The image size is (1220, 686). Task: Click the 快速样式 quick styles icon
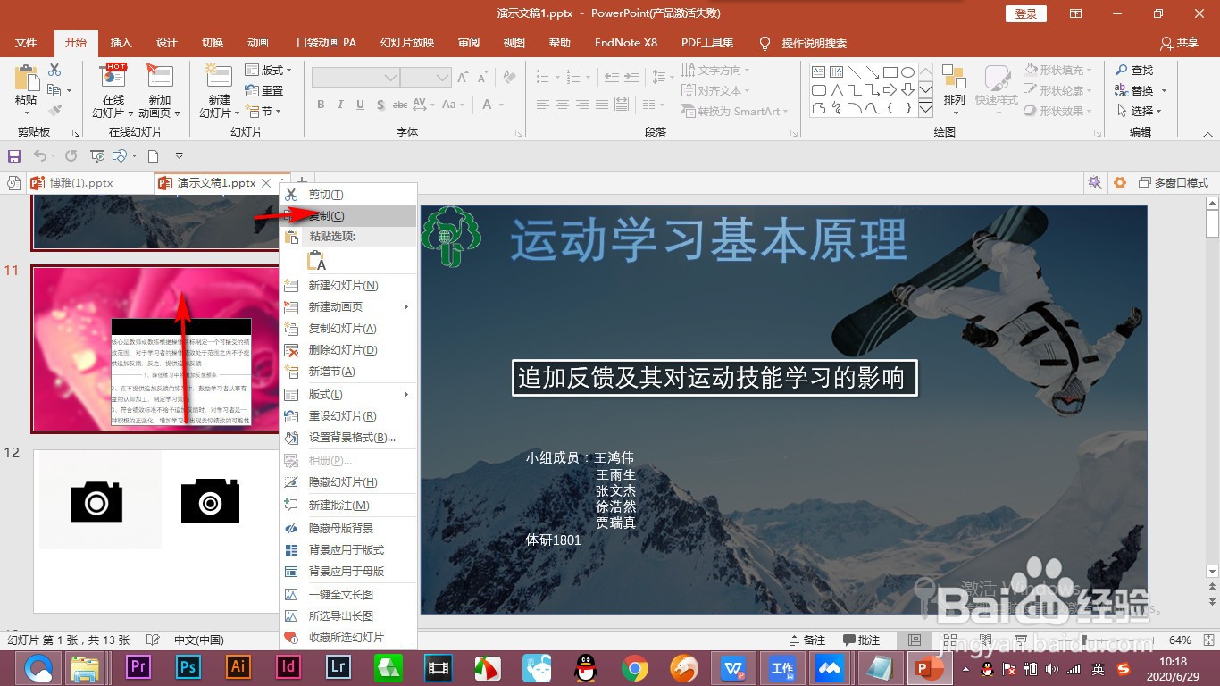(x=997, y=79)
